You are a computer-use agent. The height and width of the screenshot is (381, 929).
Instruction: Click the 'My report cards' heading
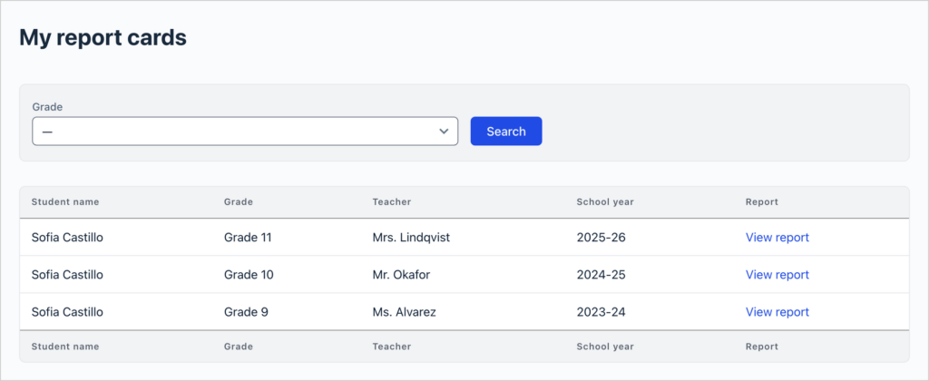(x=103, y=38)
